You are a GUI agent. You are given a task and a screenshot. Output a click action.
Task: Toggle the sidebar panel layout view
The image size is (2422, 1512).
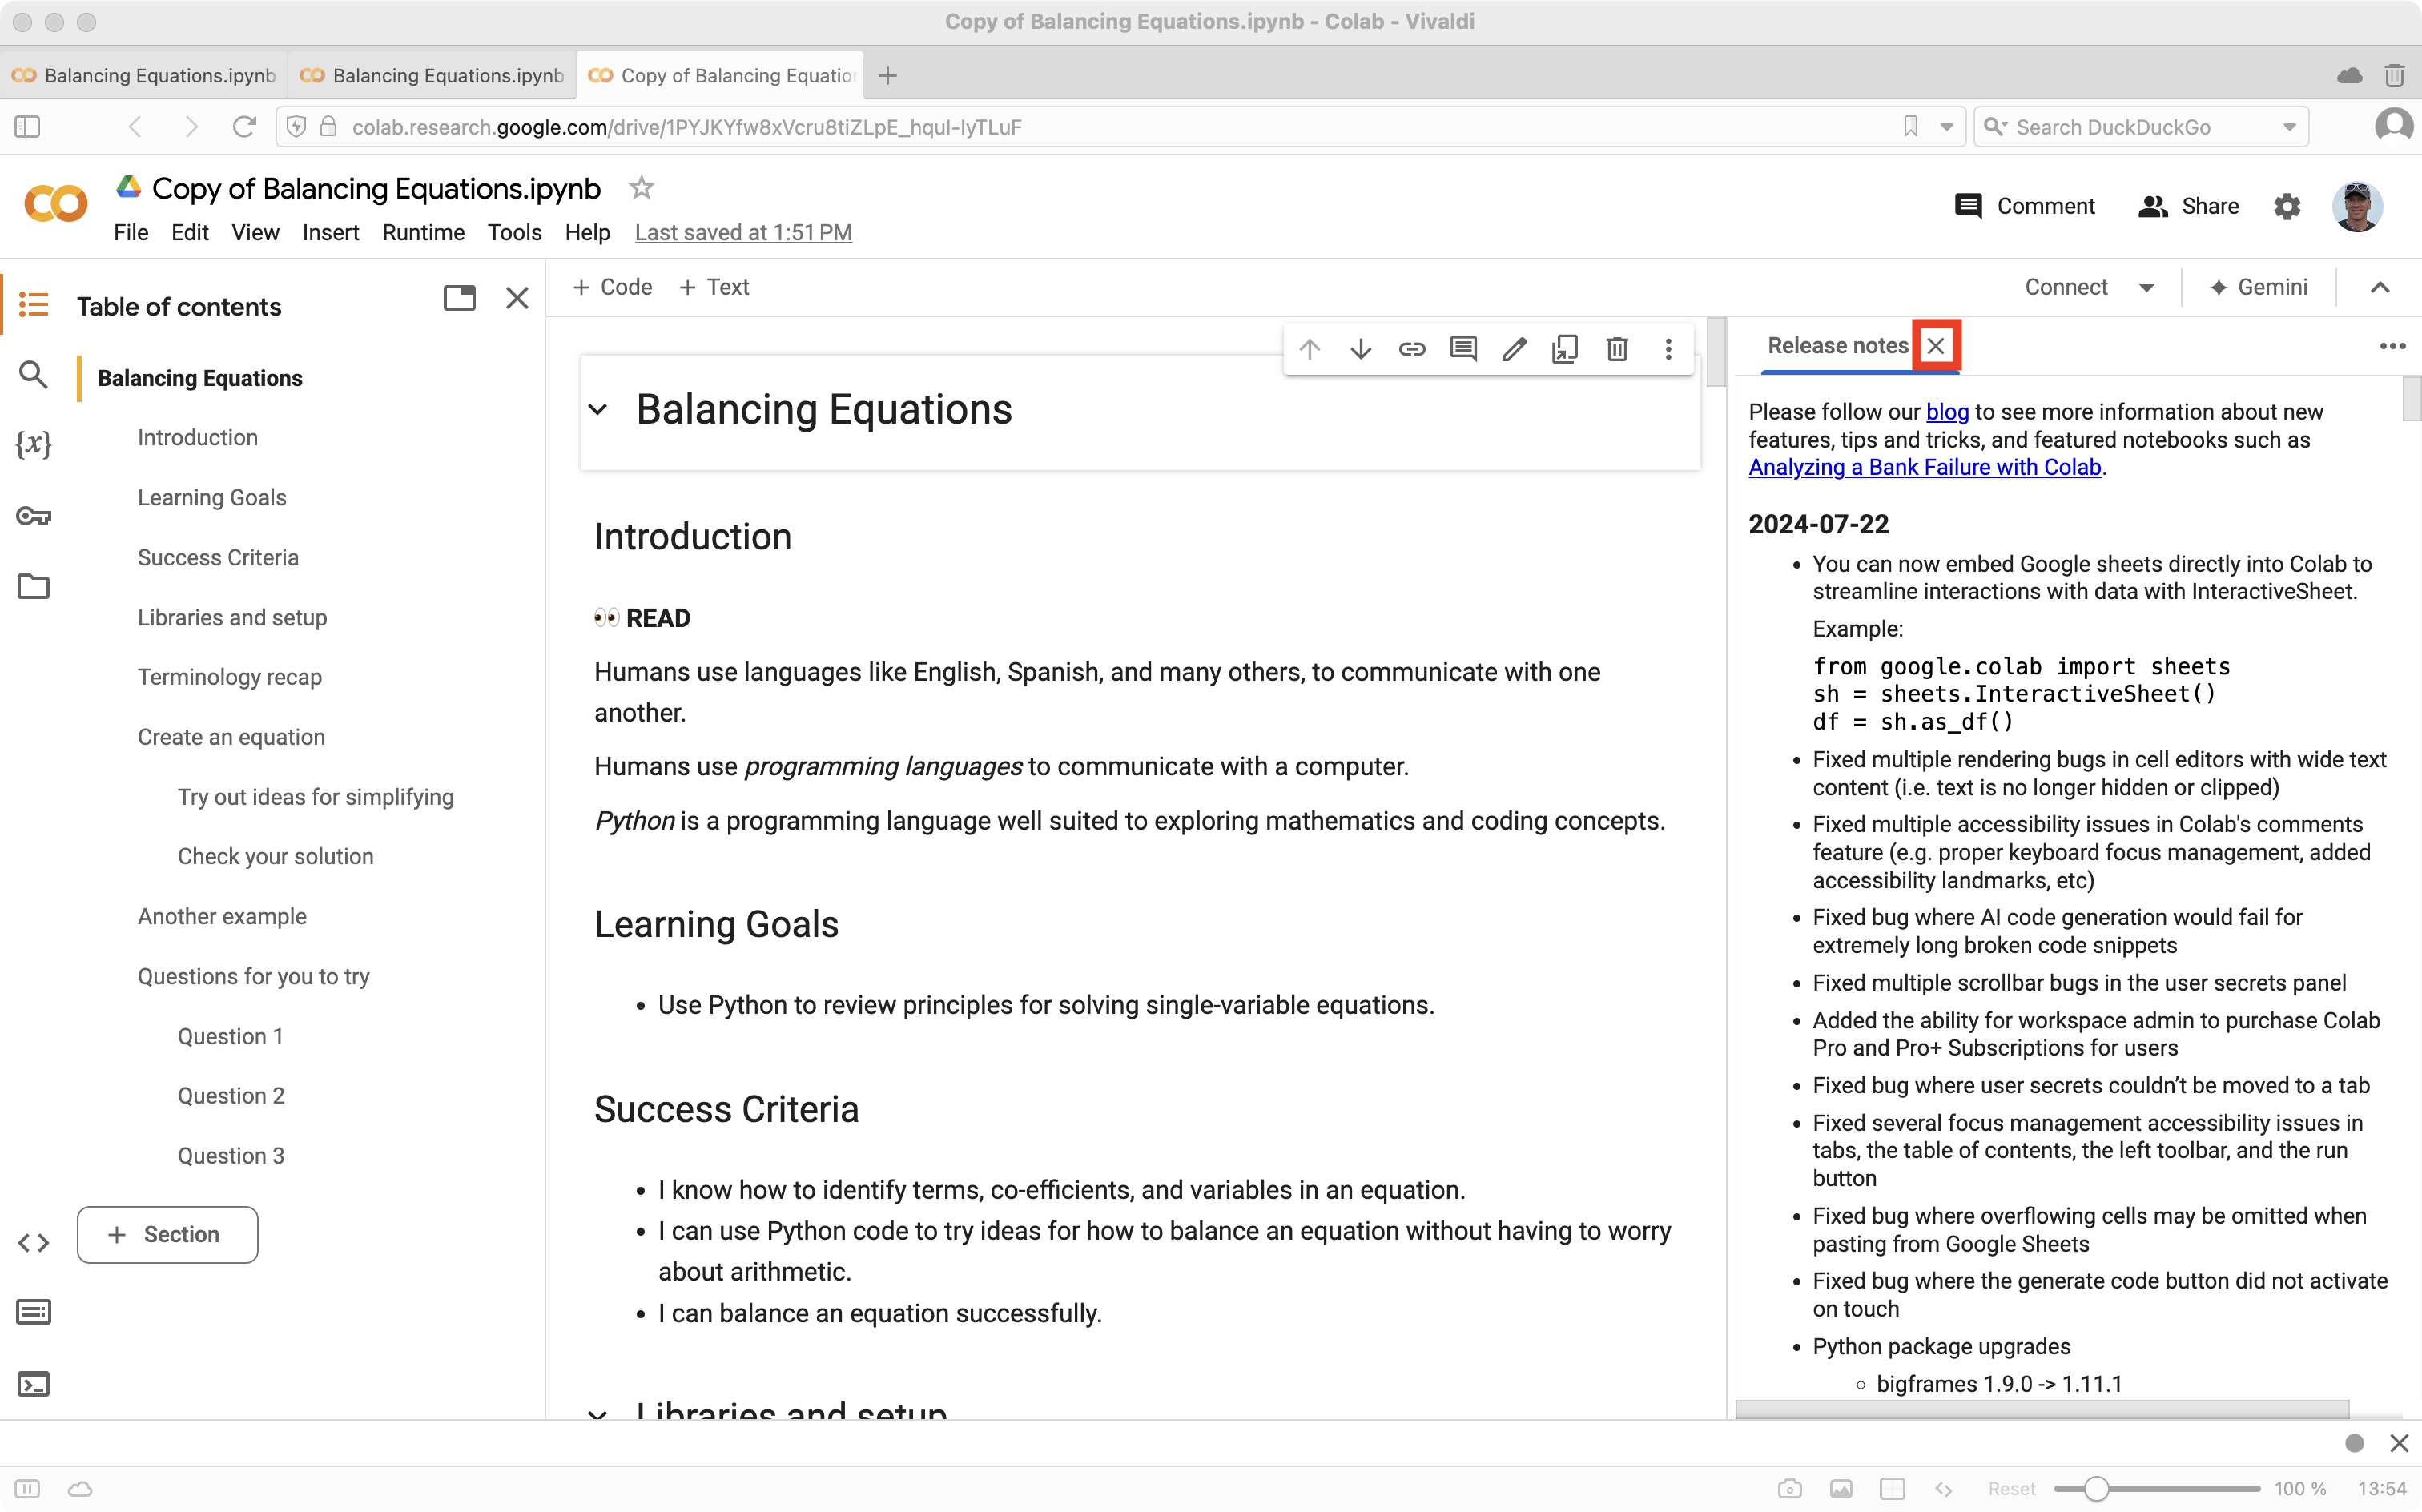(x=458, y=298)
